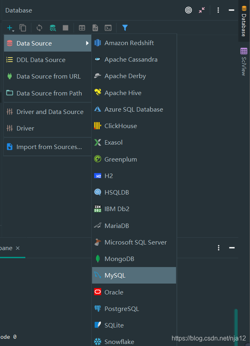
Task: Expand the Data Source submenu arrow
Action: tap(87, 43)
